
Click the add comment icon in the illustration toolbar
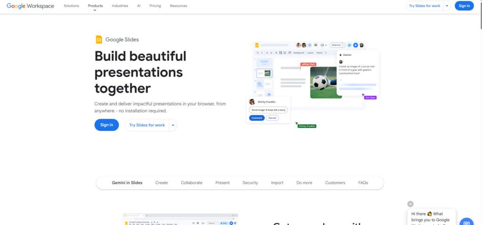click(289, 52)
